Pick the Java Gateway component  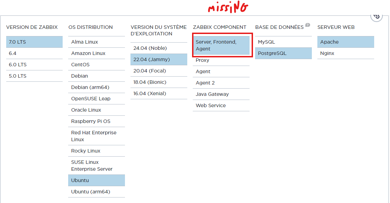[221, 94]
